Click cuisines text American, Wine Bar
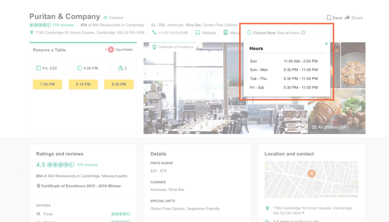This screenshot has height=222, width=389. pyautogui.click(x=167, y=190)
